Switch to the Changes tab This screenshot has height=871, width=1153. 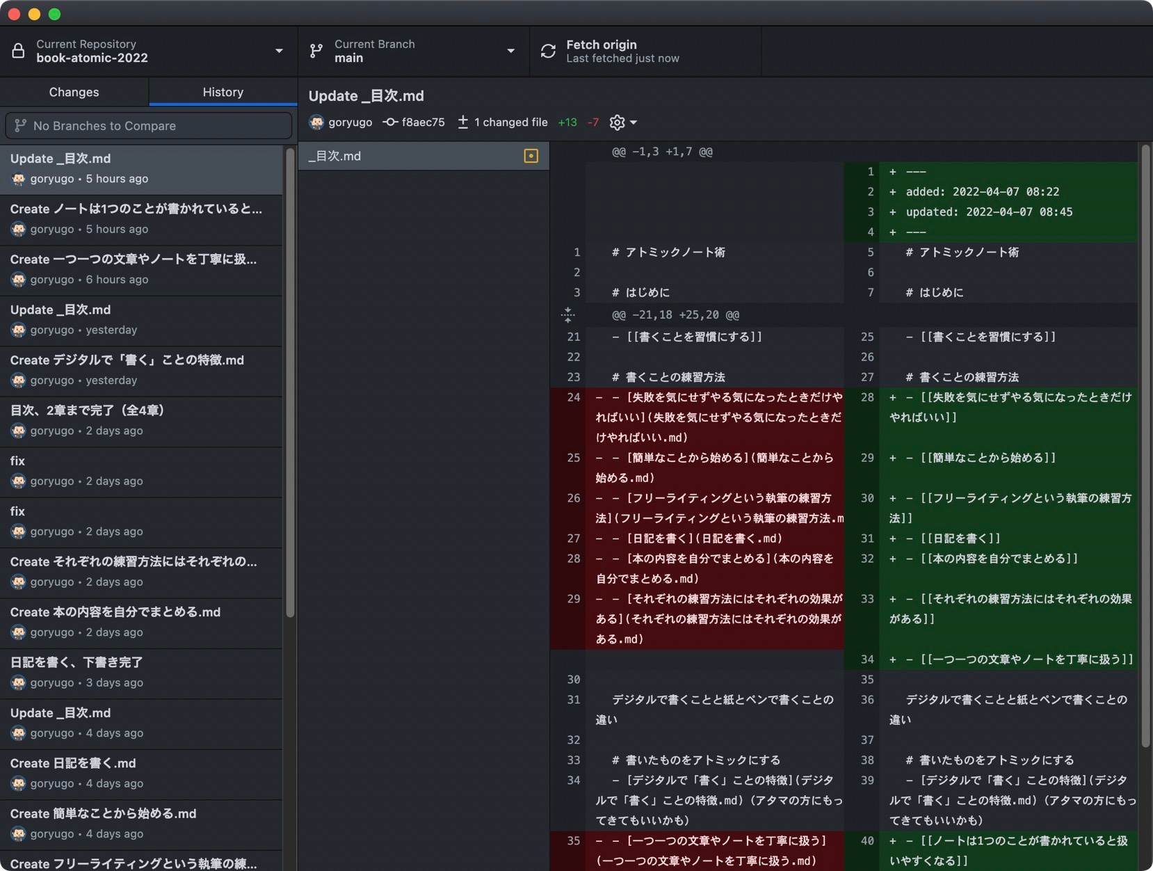click(74, 92)
